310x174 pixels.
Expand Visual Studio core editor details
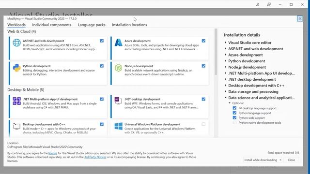(226, 43)
